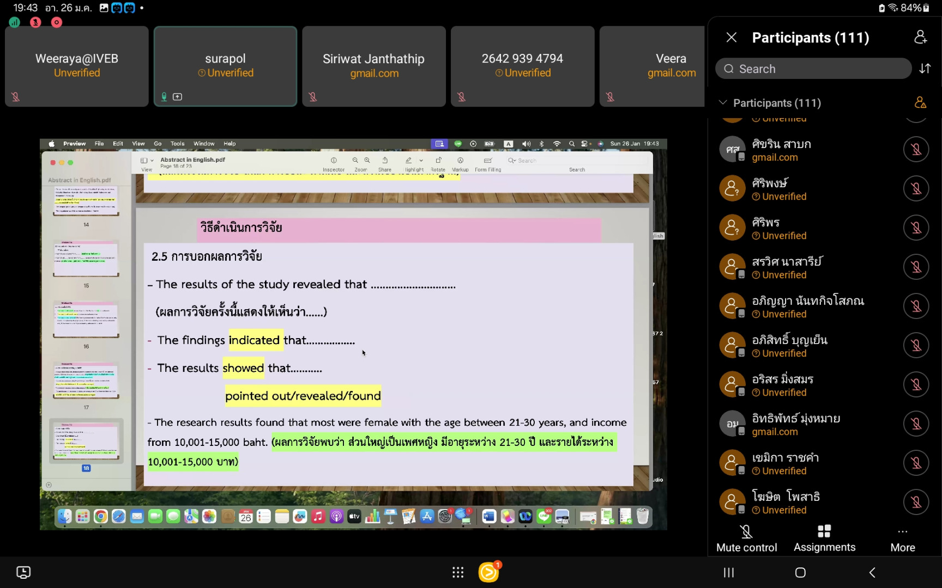Open the Android recent apps button

[729, 572]
